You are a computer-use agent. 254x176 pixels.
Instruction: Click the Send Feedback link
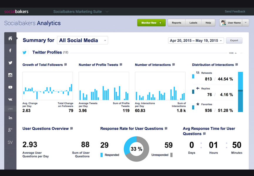pos(235,12)
